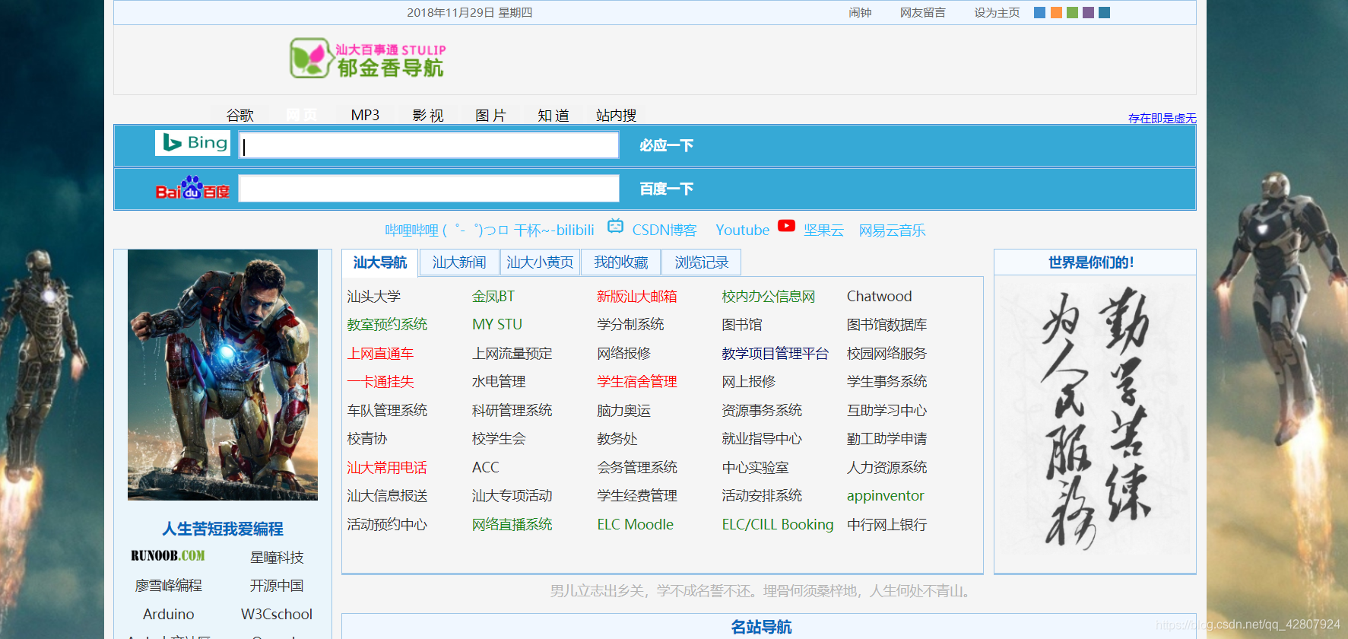Viewport: 1348px width, 639px height.
Task: Select the orange theme color swatch
Action: [1056, 12]
